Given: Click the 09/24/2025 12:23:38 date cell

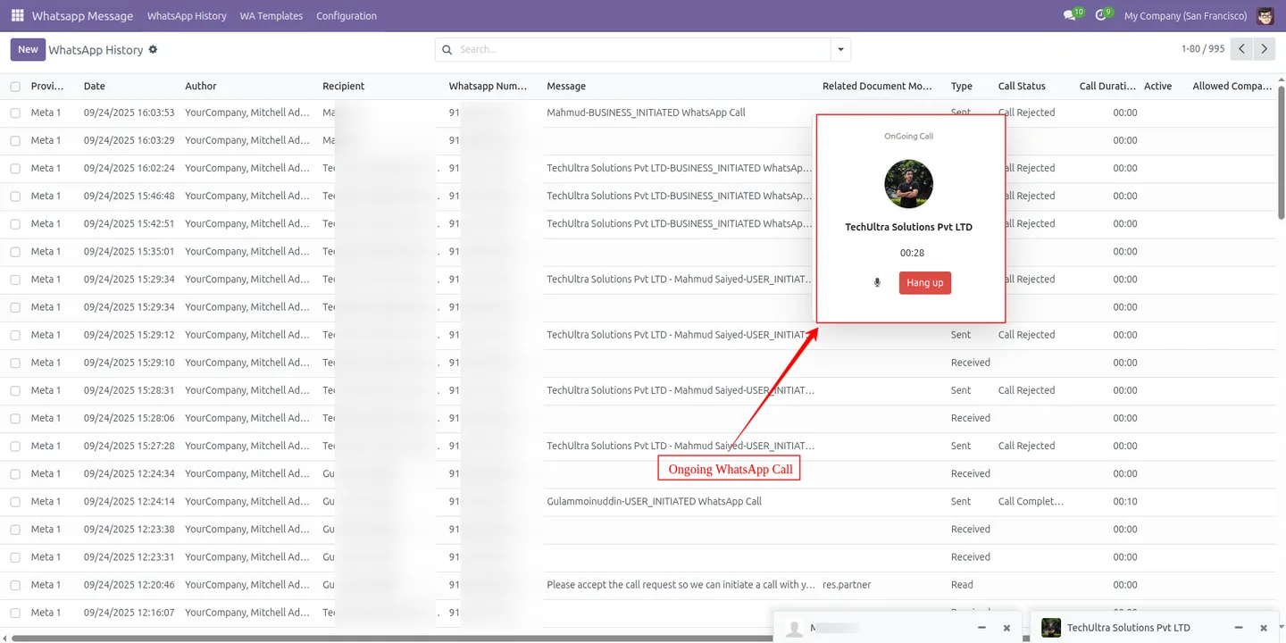Looking at the screenshot, I should (x=129, y=530).
